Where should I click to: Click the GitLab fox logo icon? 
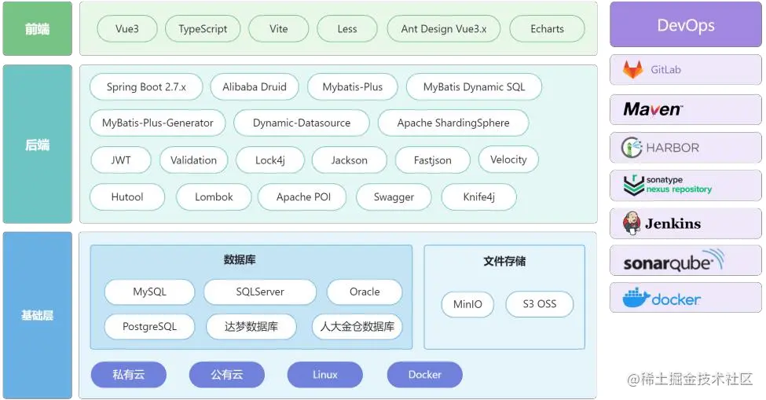click(x=633, y=70)
